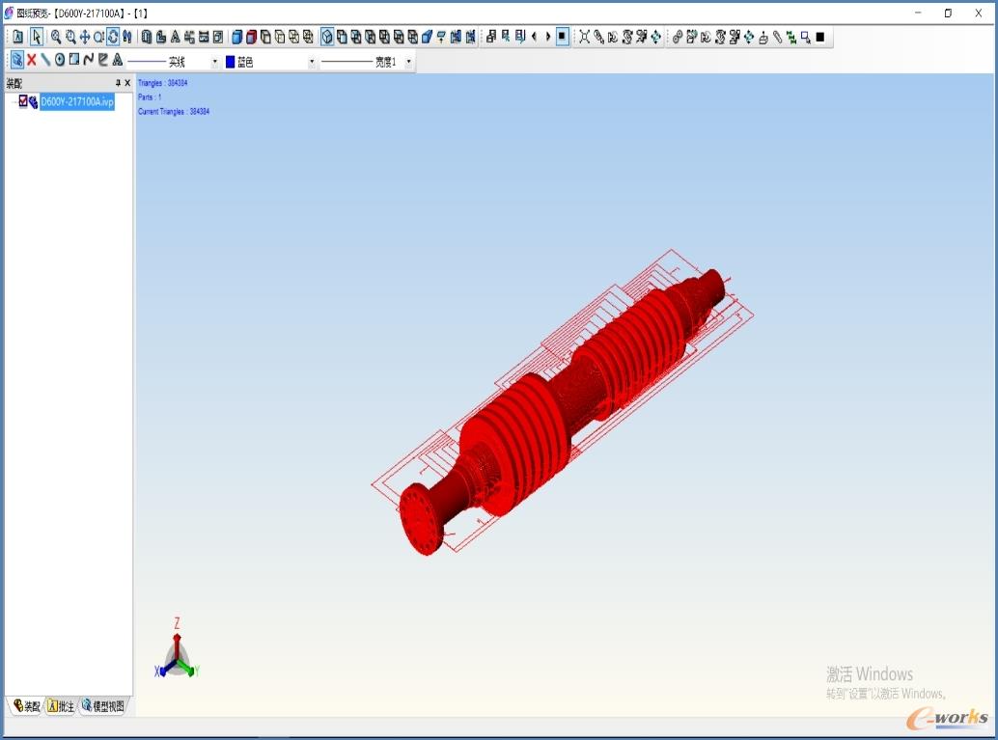Viewport: 998px width, 740px height.
Task: Click the first document icon in top toolbar
Action: click(x=17, y=37)
